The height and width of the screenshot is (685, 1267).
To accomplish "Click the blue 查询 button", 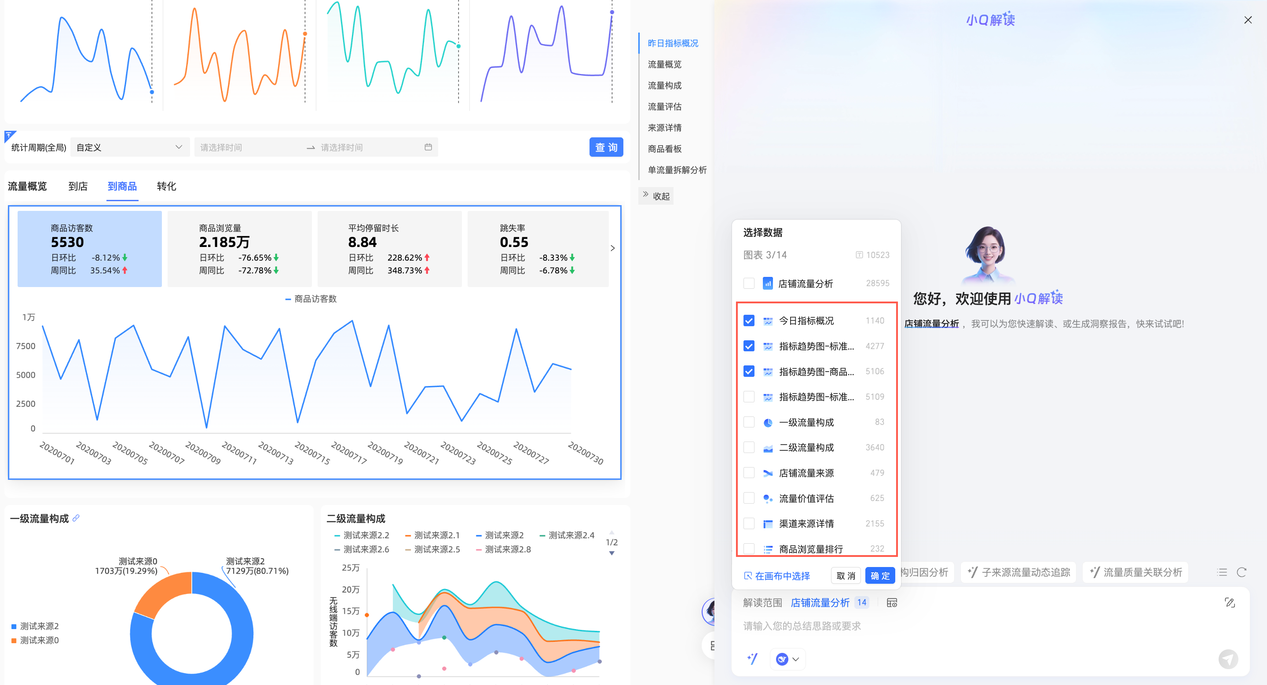I will (x=606, y=147).
